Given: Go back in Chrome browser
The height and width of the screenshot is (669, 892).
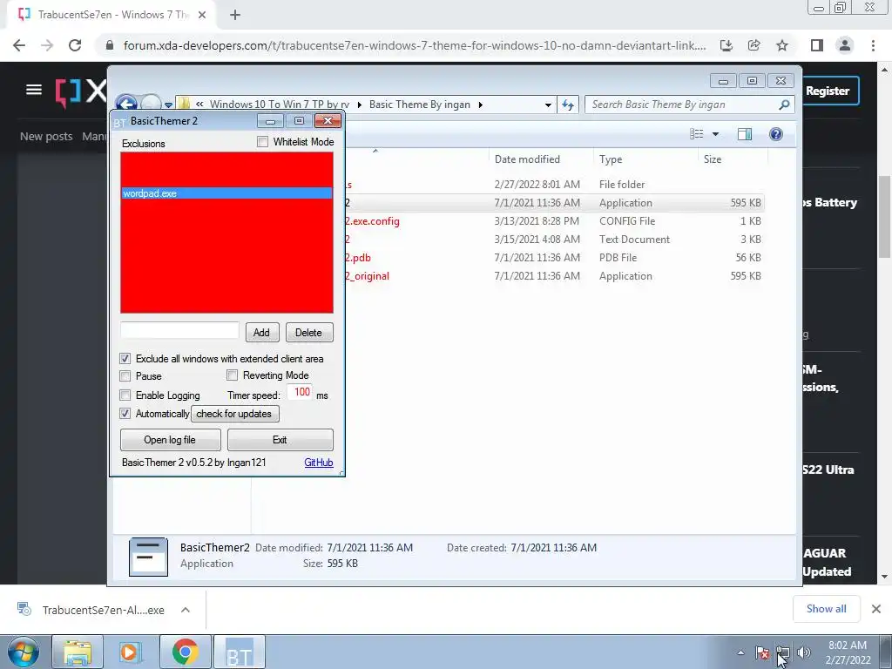Looking at the screenshot, I should [x=19, y=45].
